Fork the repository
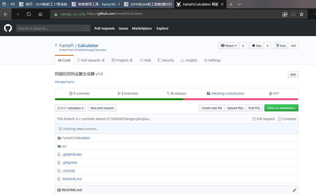316x194 pixels. coord(281,45)
